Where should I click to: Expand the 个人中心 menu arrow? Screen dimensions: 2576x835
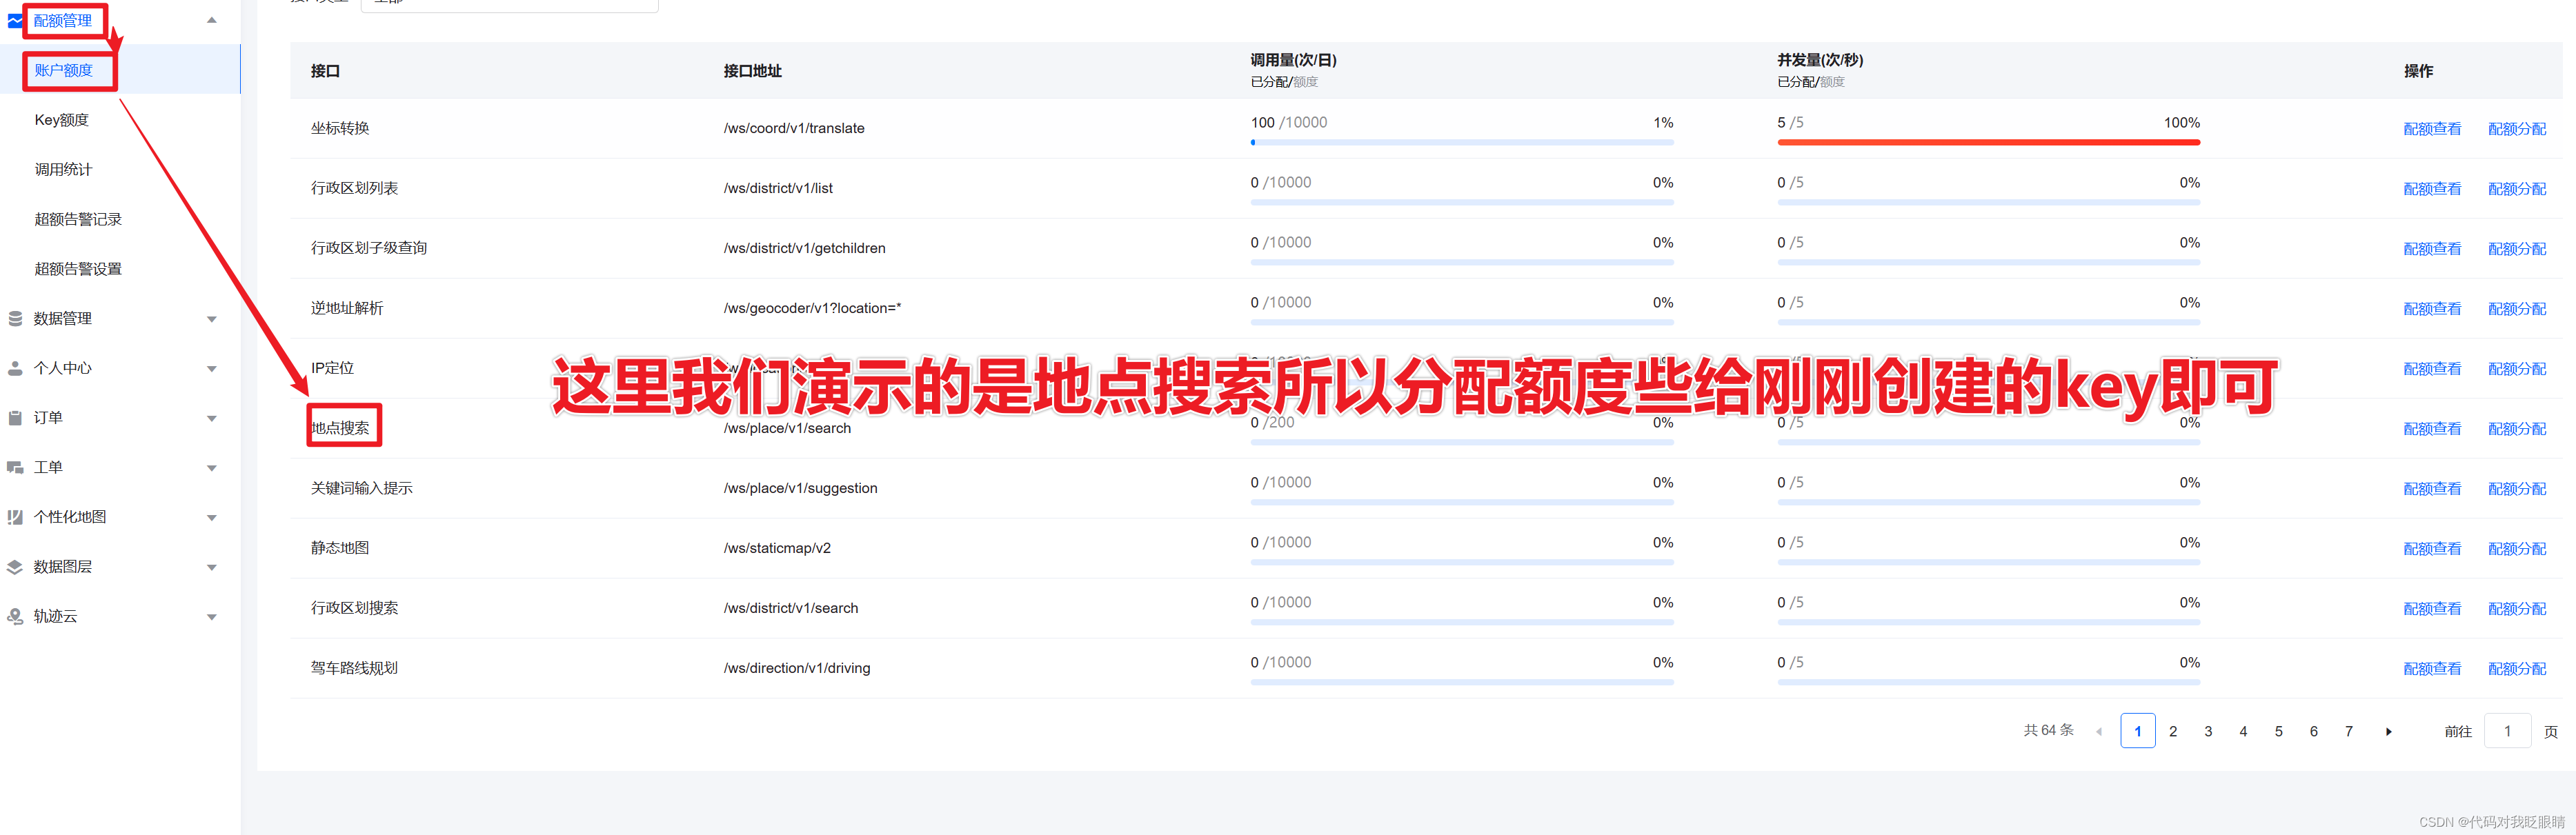pyautogui.click(x=211, y=369)
